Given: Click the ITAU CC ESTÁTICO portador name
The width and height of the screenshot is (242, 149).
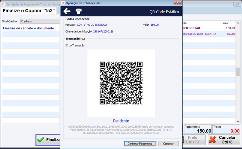Looking at the screenshot, I should [x=95, y=25].
